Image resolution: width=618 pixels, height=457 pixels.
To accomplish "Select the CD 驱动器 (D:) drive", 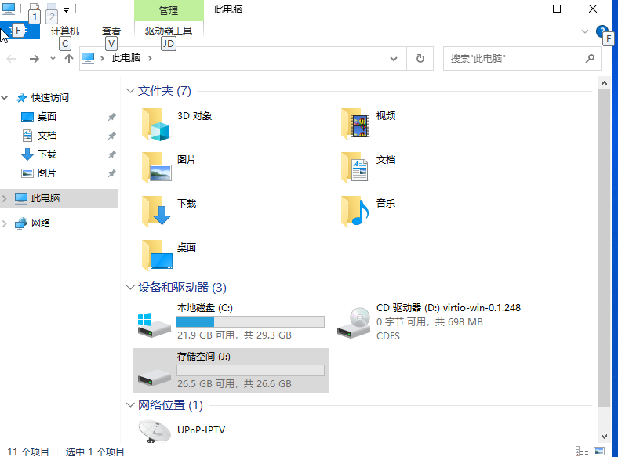I will (x=354, y=322).
